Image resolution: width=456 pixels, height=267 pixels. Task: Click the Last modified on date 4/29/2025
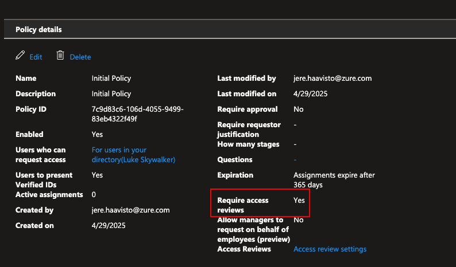[x=310, y=94]
